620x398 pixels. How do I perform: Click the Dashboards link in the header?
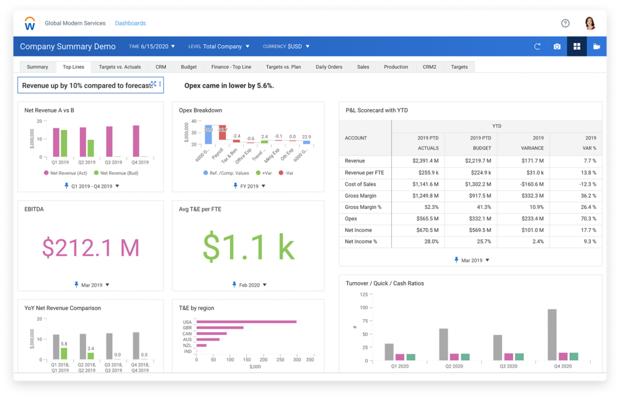[130, 24]
